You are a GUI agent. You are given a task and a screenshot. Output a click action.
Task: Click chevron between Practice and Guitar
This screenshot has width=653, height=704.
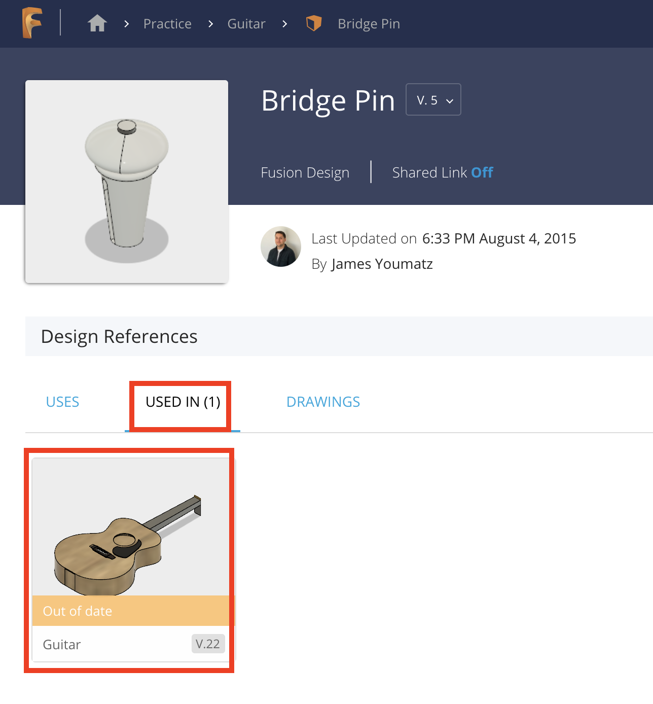pyautogui.click(x=210, y=24)
